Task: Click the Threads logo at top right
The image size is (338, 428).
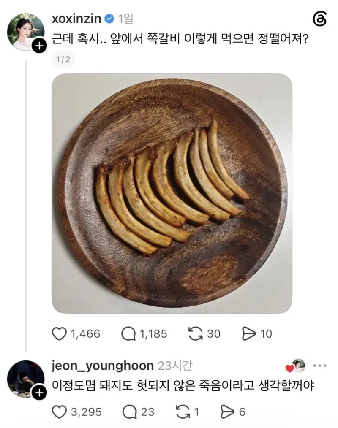Action: click(x=319, y=19)
